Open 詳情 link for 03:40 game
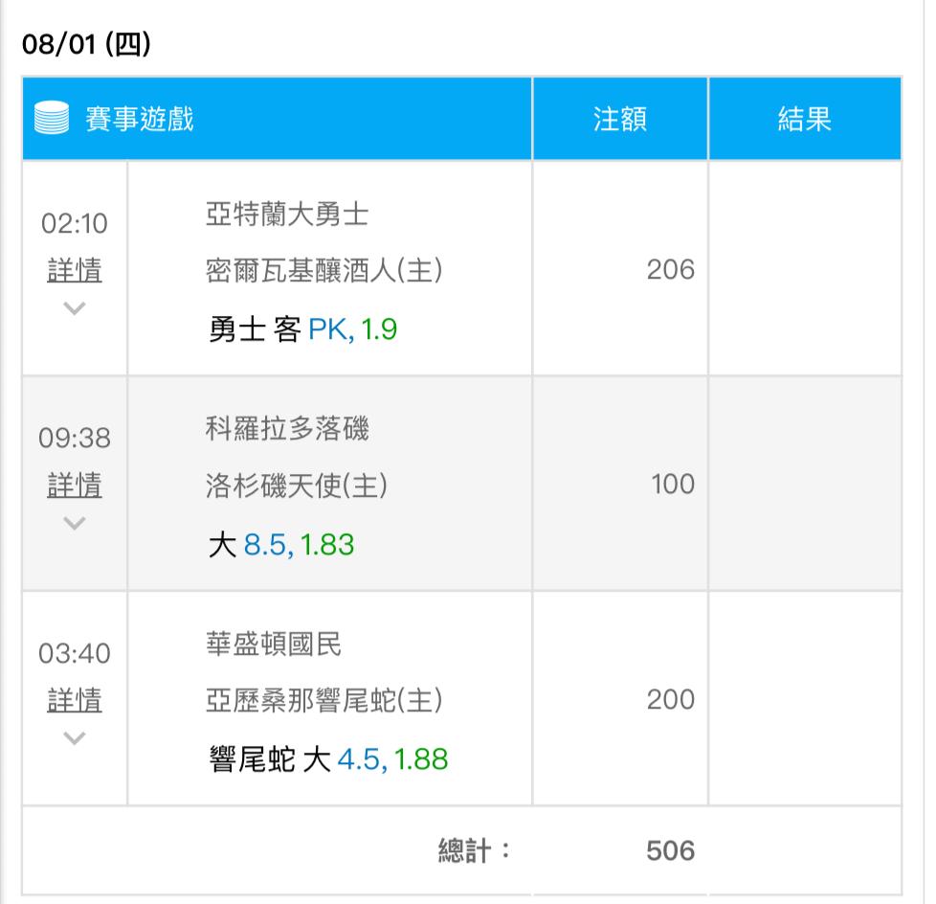Image resolution: width=936 pixels, height=904 pixels. tap(75, 700)
